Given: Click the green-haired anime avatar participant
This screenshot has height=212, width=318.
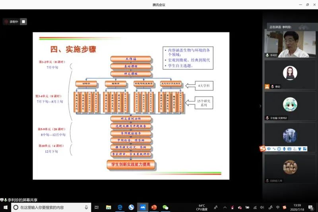Looking at the screenshot, I should click(290, 105).
